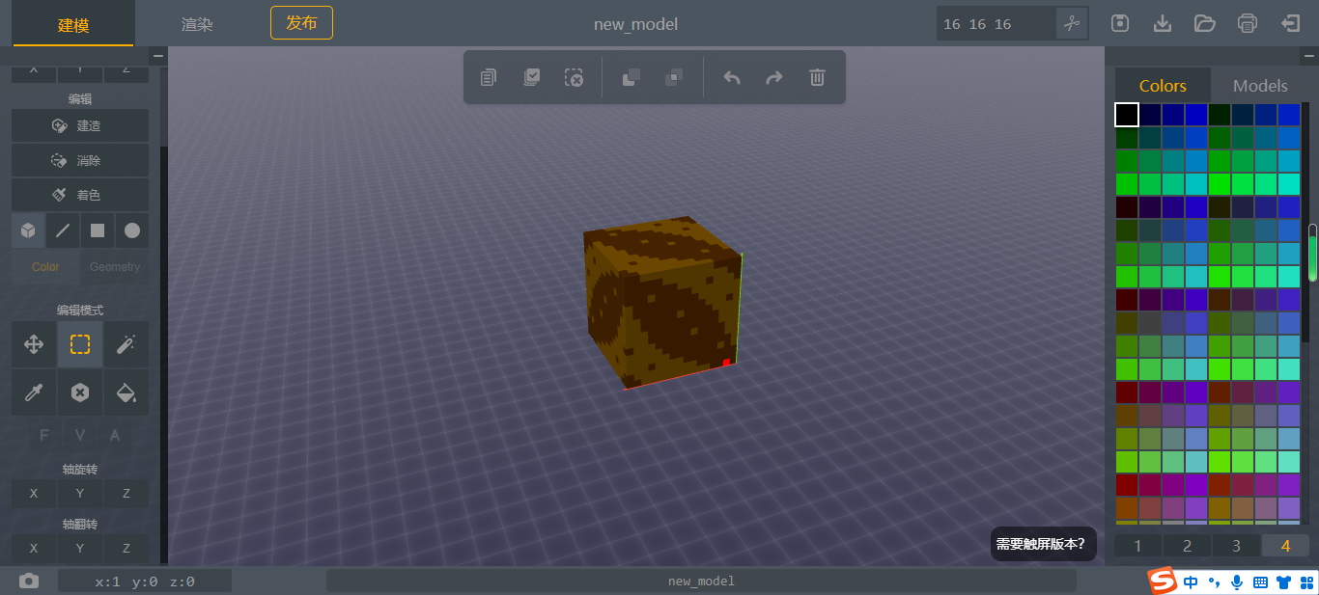Toggle Sogou 中 Chinese/English mode

pyautogui.click(x=1191, y=581)
